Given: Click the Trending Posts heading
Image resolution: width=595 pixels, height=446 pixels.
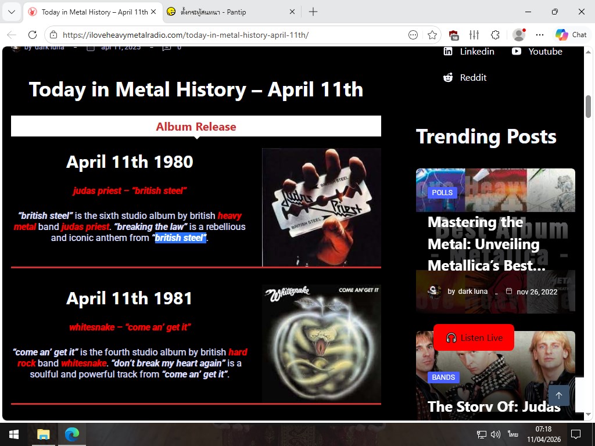Looking at the screenshot, I should point(486,136).
